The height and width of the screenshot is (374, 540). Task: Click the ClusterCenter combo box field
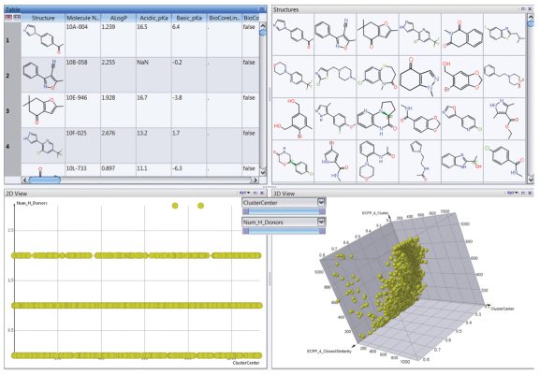pyautogui.click(x=284, y=202)
